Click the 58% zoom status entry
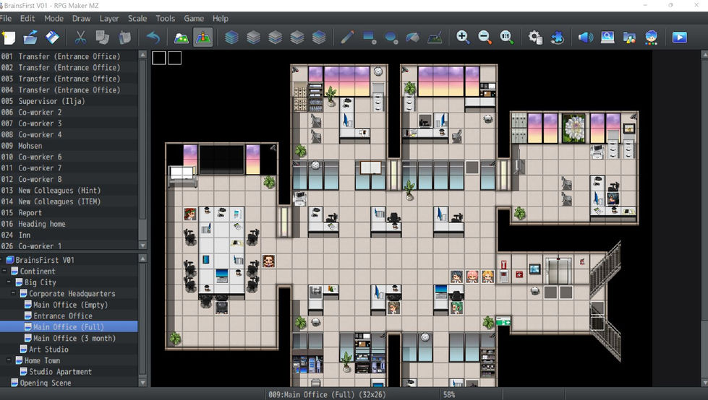Screen dimensions: 708x400 (449, 395)
